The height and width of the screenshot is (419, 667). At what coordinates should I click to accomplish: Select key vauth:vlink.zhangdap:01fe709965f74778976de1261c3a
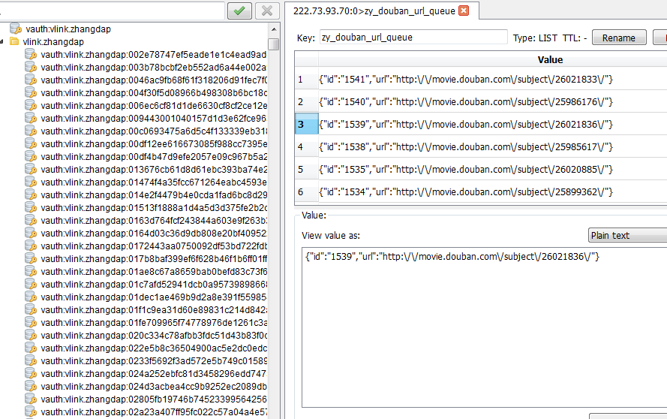pos(154,323)
